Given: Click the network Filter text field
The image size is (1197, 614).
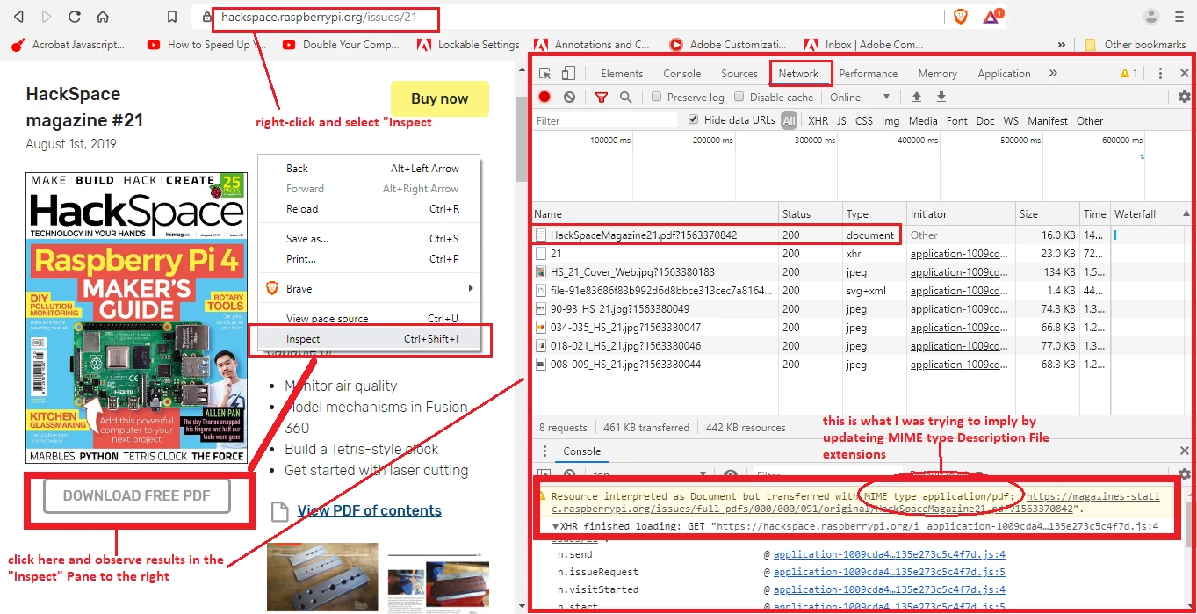Looking at the screenshot, I should tap(606, 121).
